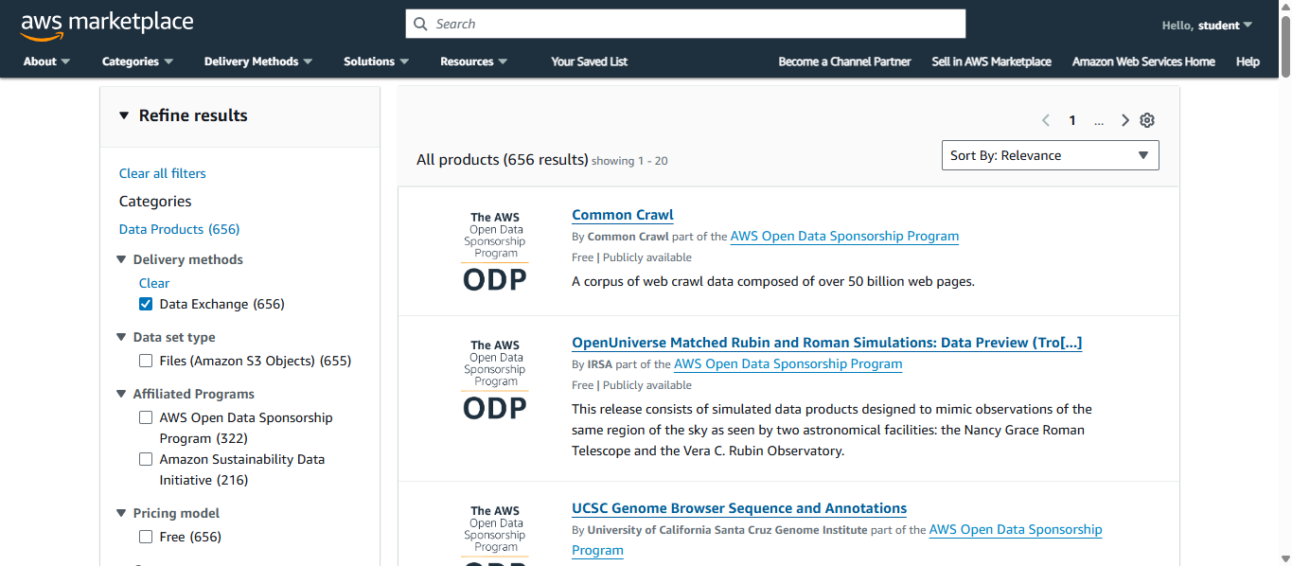This screenshot has height=566, width=1292.
Task: Click Clear all filters link
Action: pos(163,173)
